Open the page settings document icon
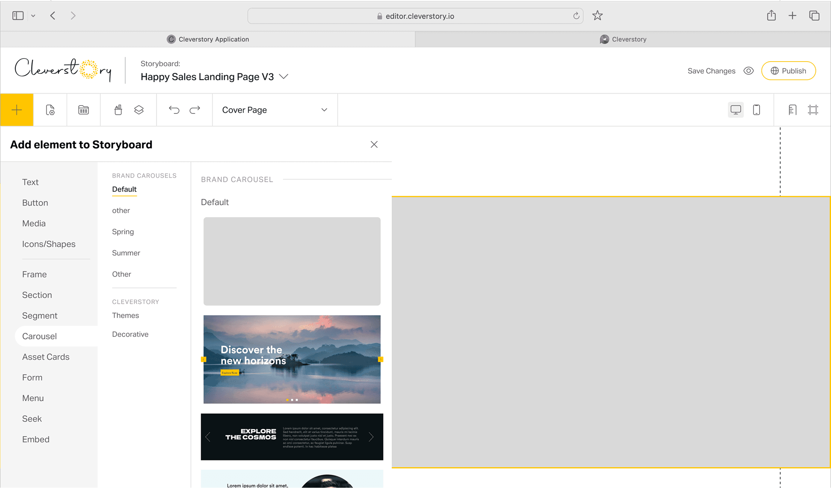 click(x=50, y=110)
